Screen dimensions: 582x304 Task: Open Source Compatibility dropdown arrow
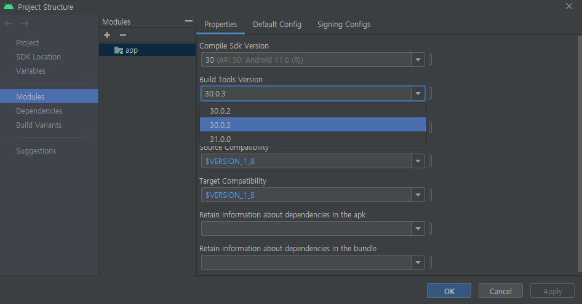pos(418,161)
